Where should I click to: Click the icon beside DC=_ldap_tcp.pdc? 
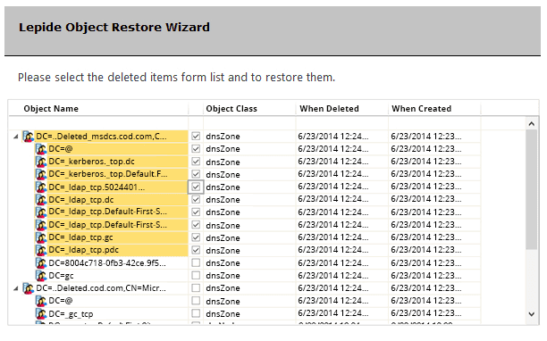[41, 250]
